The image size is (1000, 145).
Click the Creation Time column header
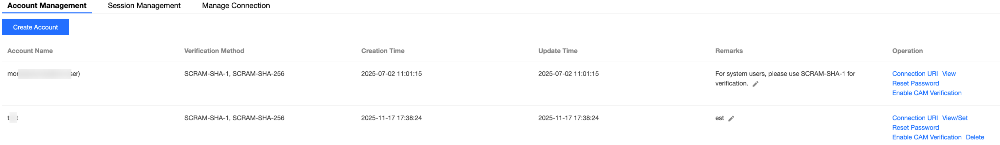pos(383,51)
